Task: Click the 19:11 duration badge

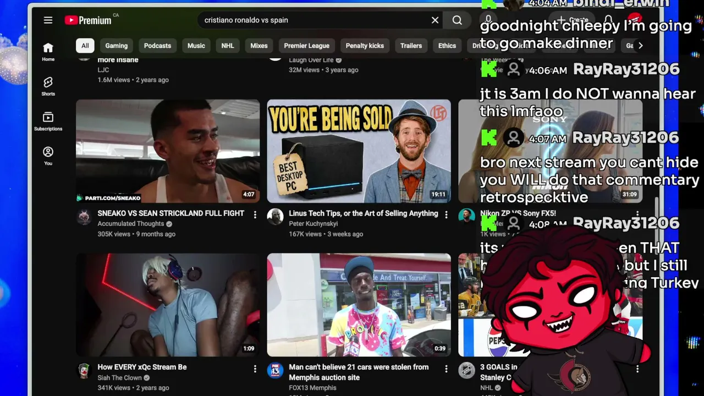Action: click(x=438, y=195)
